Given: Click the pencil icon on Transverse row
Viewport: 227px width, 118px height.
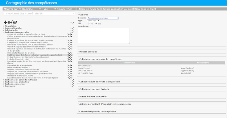Looking at the screenshot, I should (x=73, y=86).
